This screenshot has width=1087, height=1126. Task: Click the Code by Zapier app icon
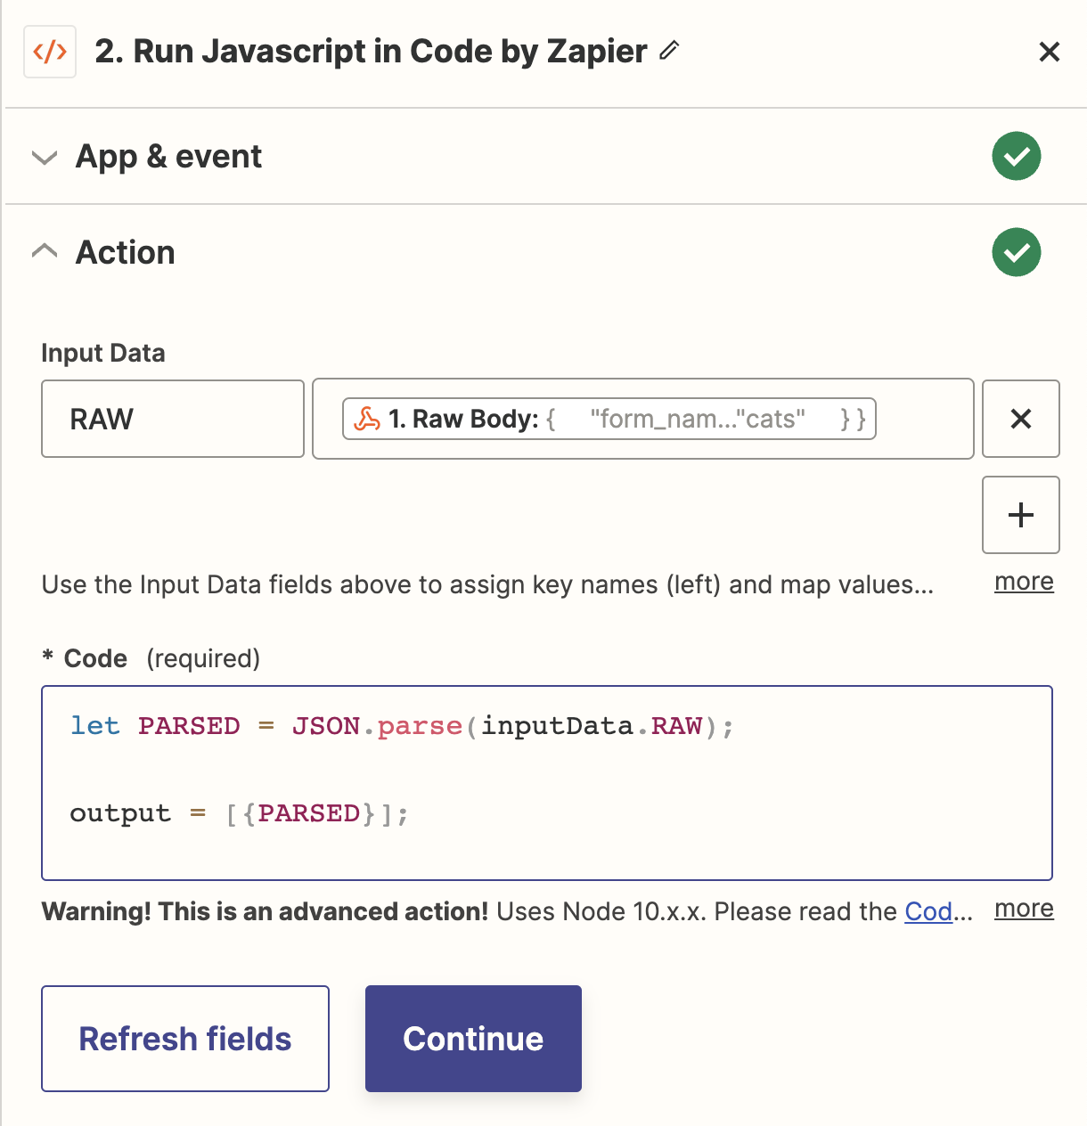[x=50, y=53]
